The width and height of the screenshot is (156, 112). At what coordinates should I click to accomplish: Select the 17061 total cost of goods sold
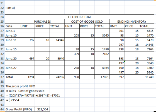102,77
